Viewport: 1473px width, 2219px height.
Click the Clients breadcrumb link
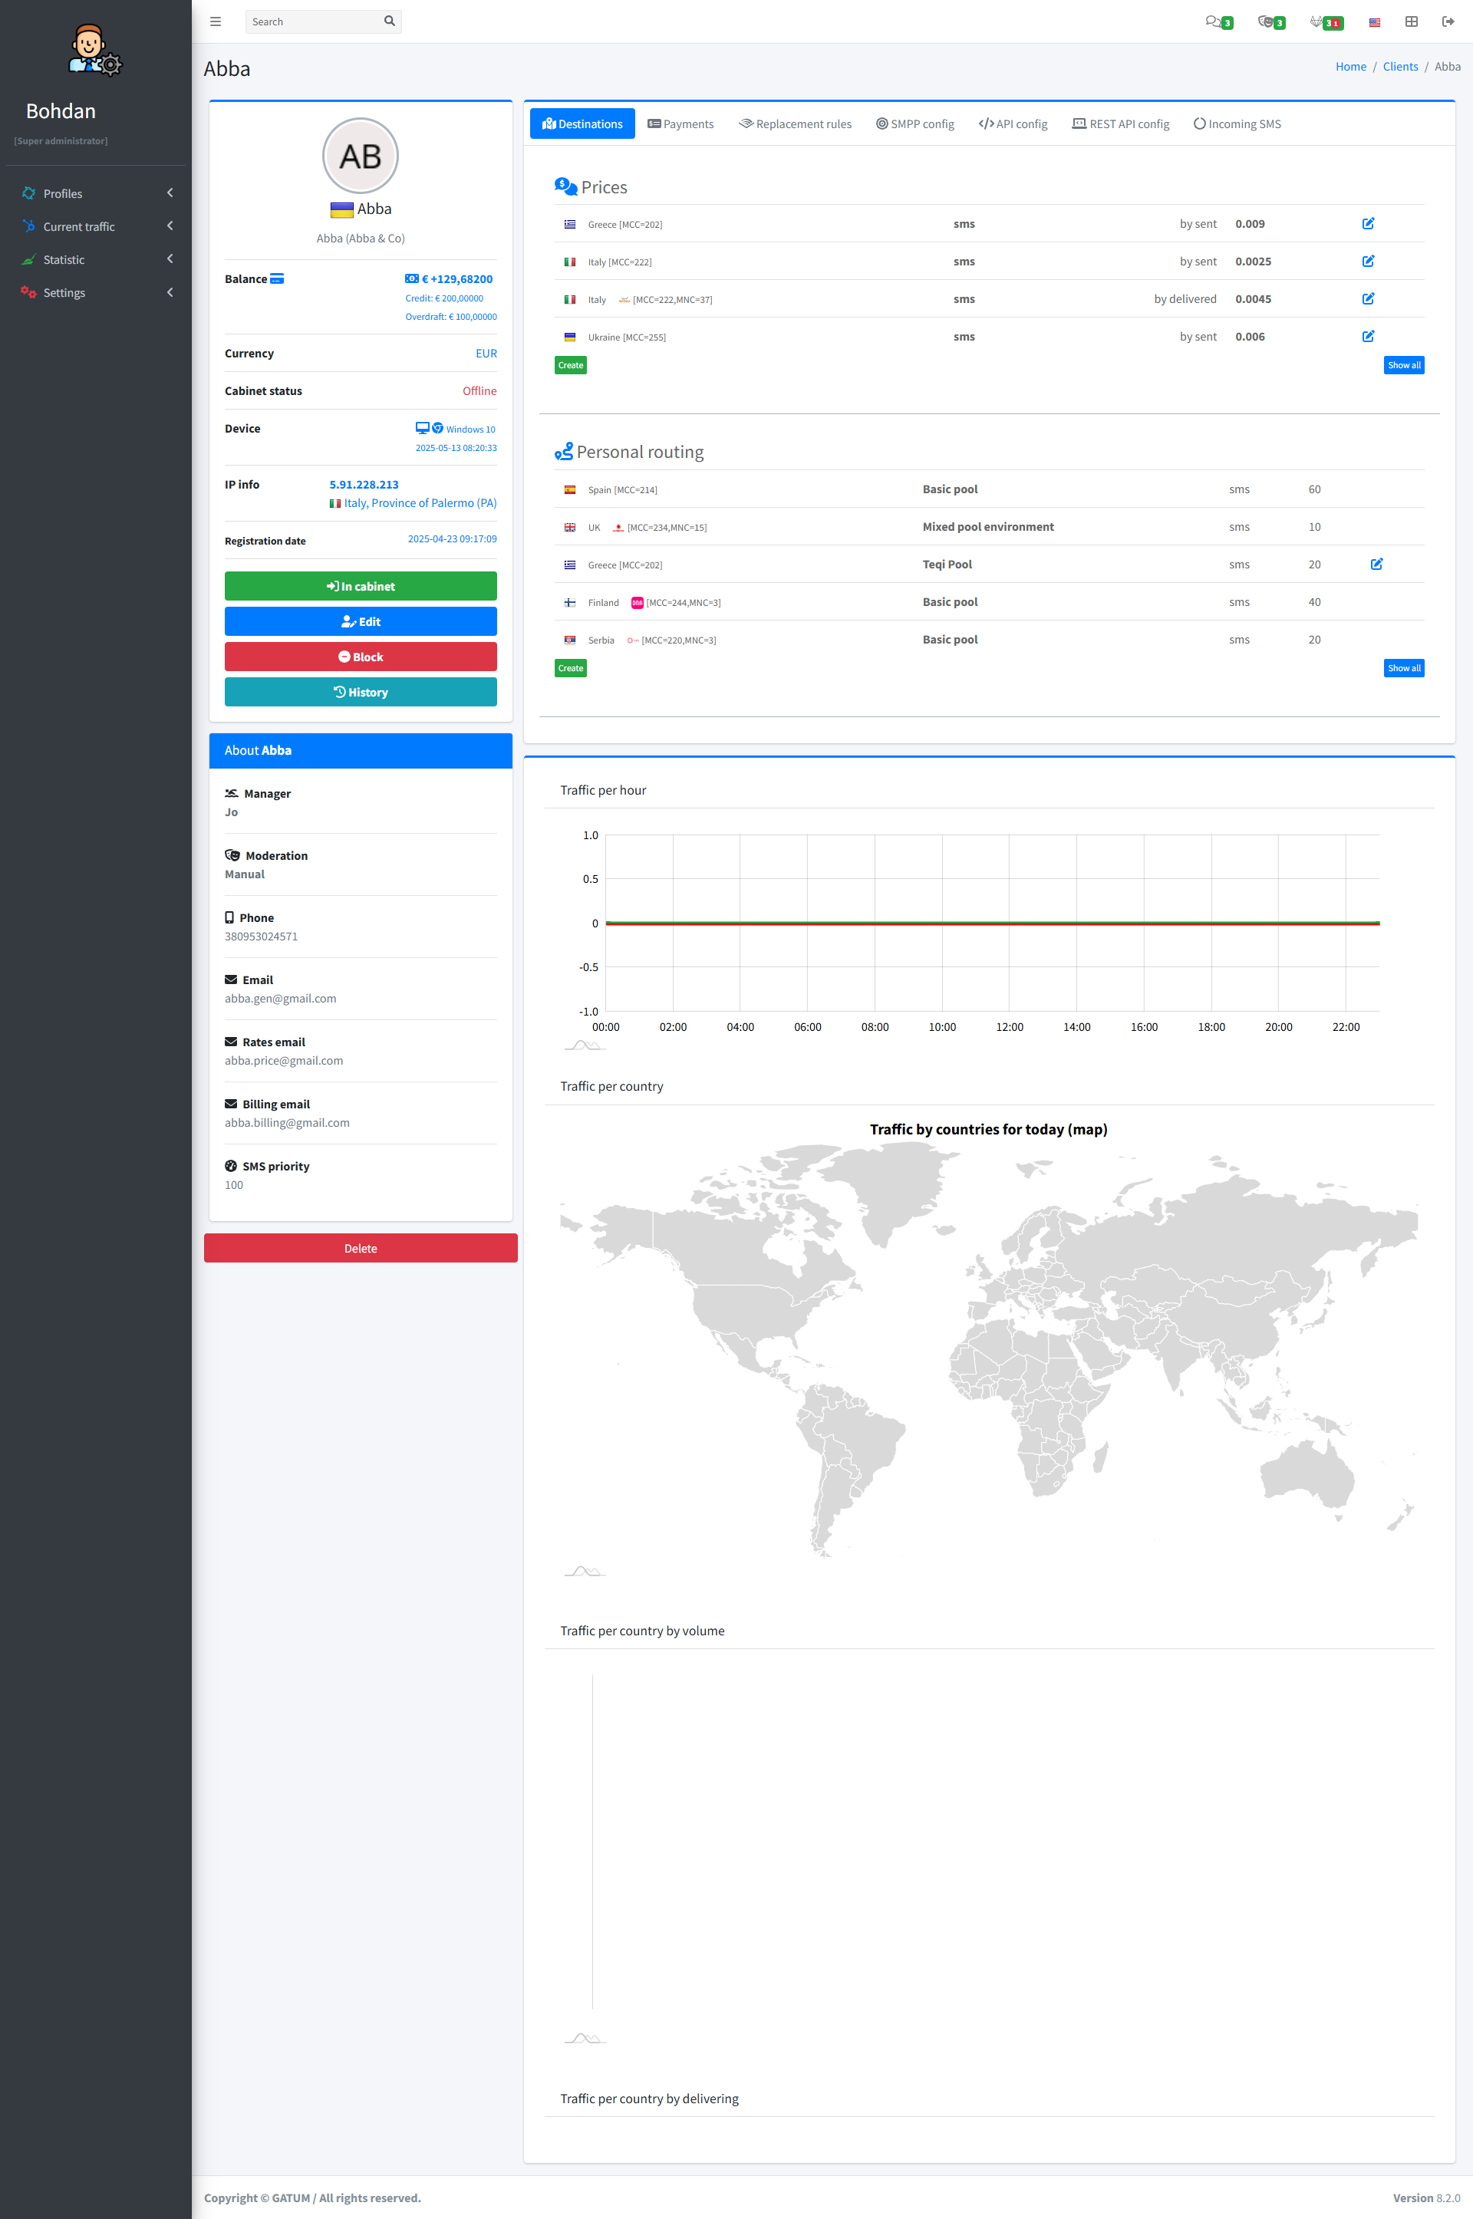(1399, 67)
